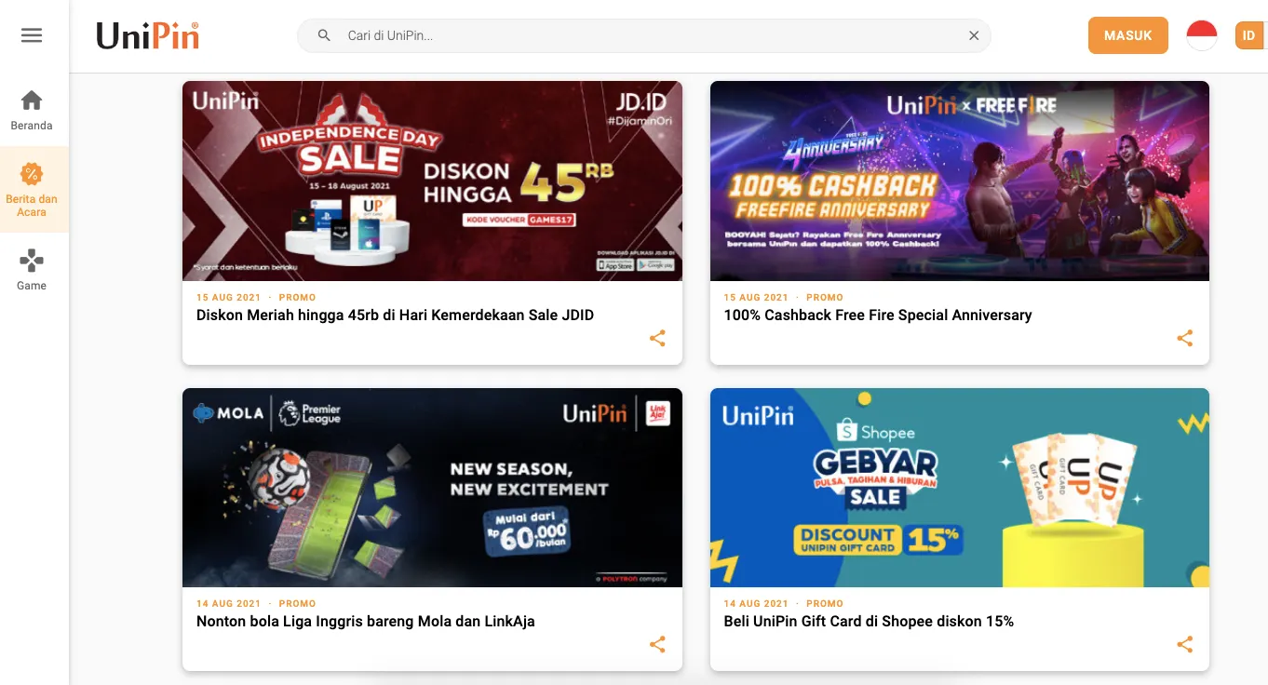Open article Diskon Meriah hingga 45rb title
The image size is (1268, 685).
click(x=395, y=316)
